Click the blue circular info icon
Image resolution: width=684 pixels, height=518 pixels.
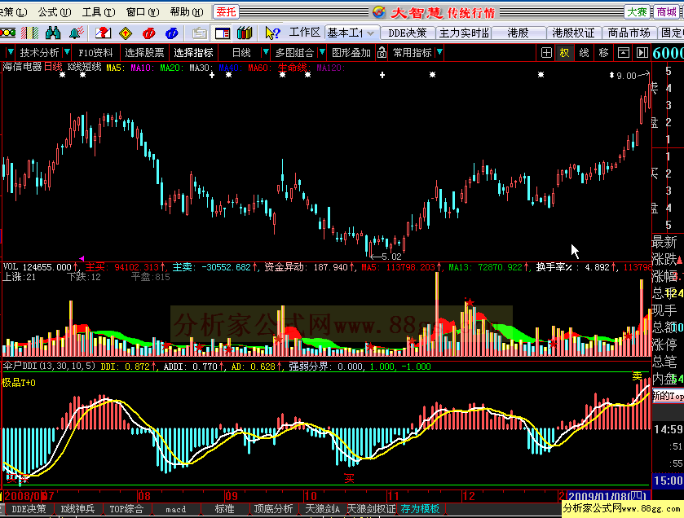click(172, 33)
